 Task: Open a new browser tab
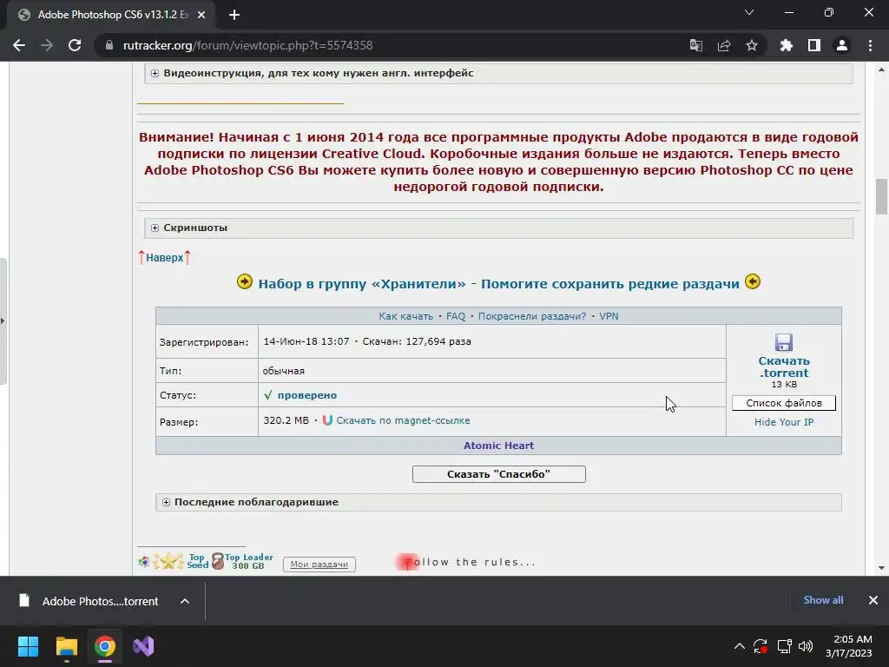[234, 15]
